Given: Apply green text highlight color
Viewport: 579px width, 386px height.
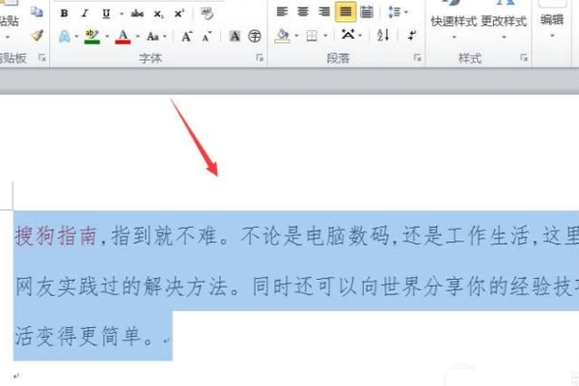Looking at the screenshot, I should (x=92, y=37).
